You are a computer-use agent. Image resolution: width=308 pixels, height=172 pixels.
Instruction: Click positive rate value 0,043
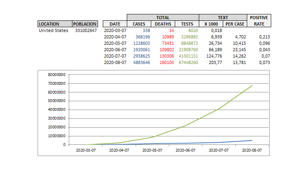264,50
